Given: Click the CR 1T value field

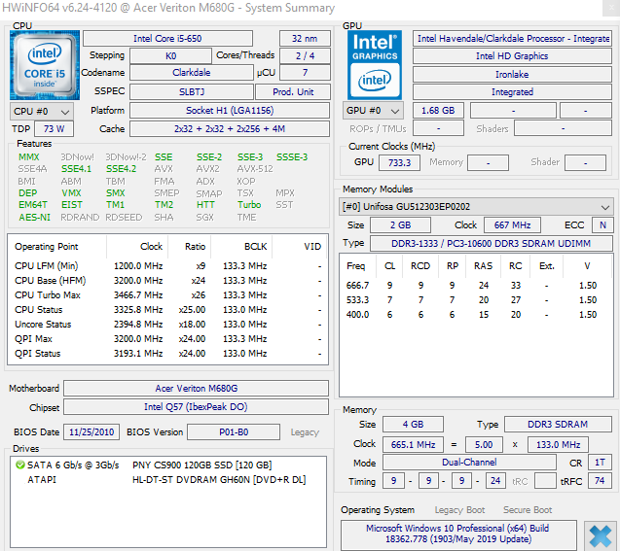Looking at the screenshot, I should 600,463.
